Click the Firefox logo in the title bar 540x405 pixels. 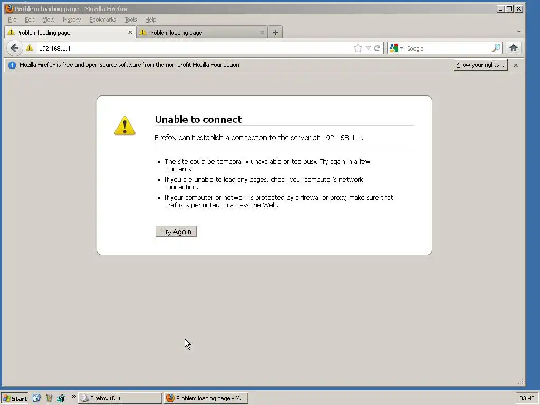(x=9, y=8)
